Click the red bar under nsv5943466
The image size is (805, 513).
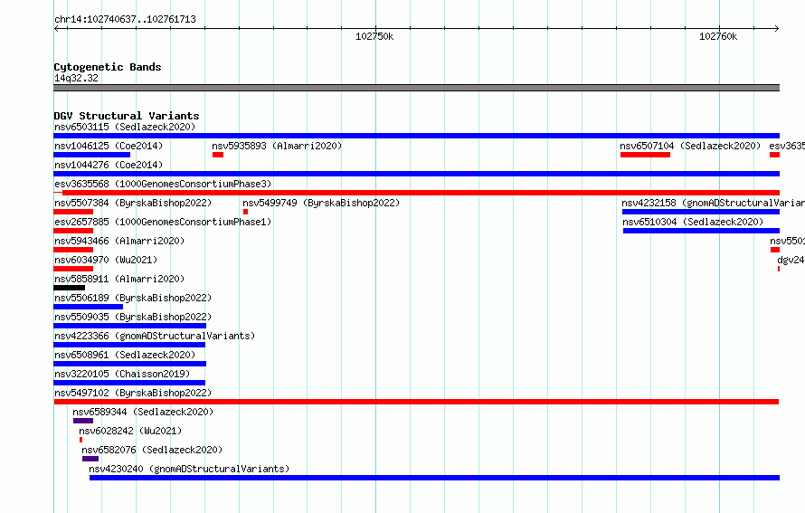tap(73, 250)
